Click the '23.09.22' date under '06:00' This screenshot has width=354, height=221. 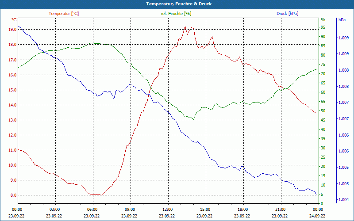(x=92, y=216)
